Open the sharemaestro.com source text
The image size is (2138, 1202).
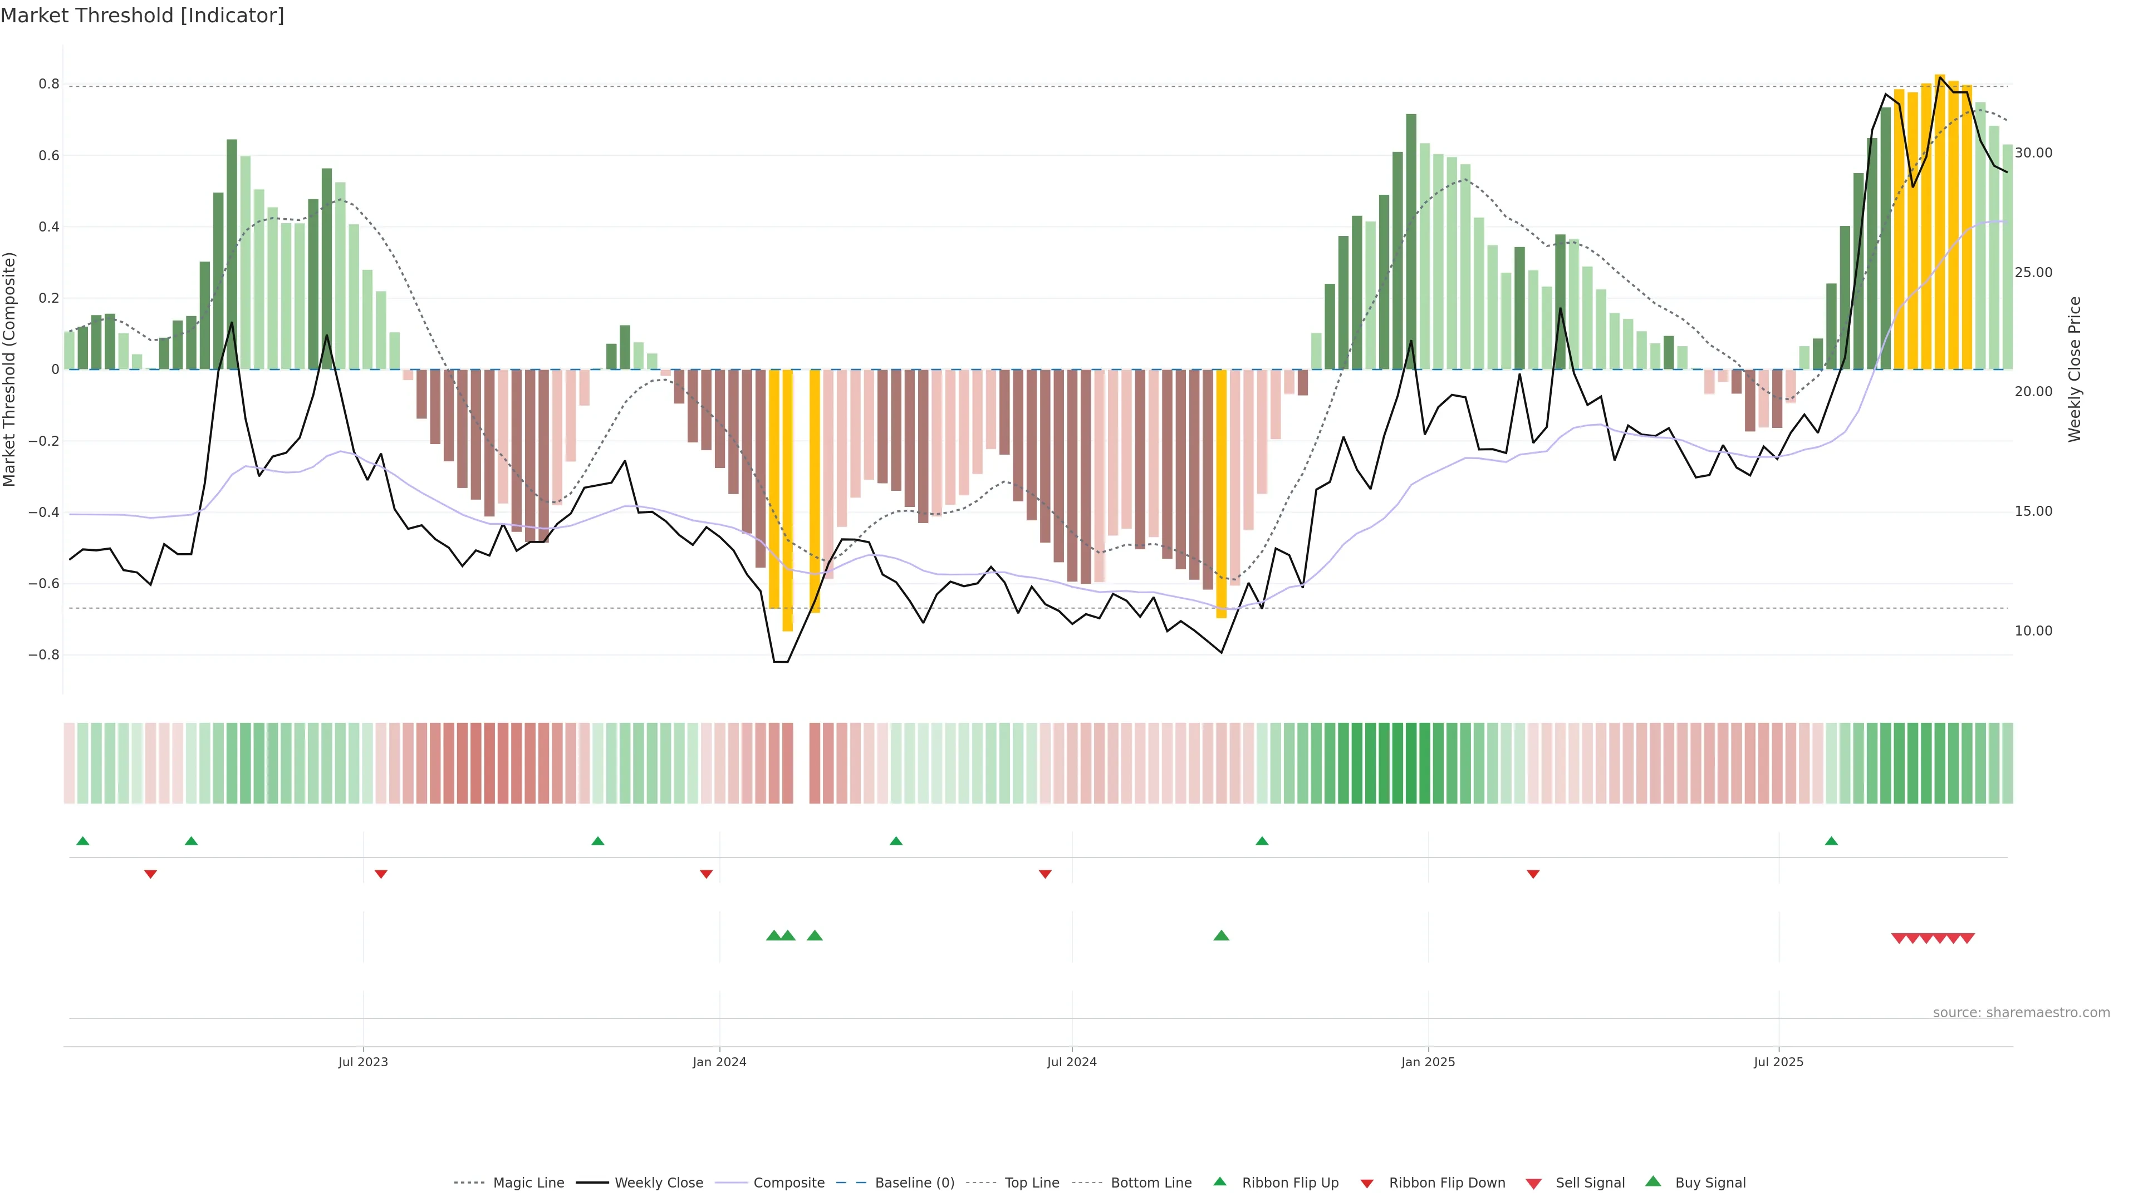pos(2021,1012)
